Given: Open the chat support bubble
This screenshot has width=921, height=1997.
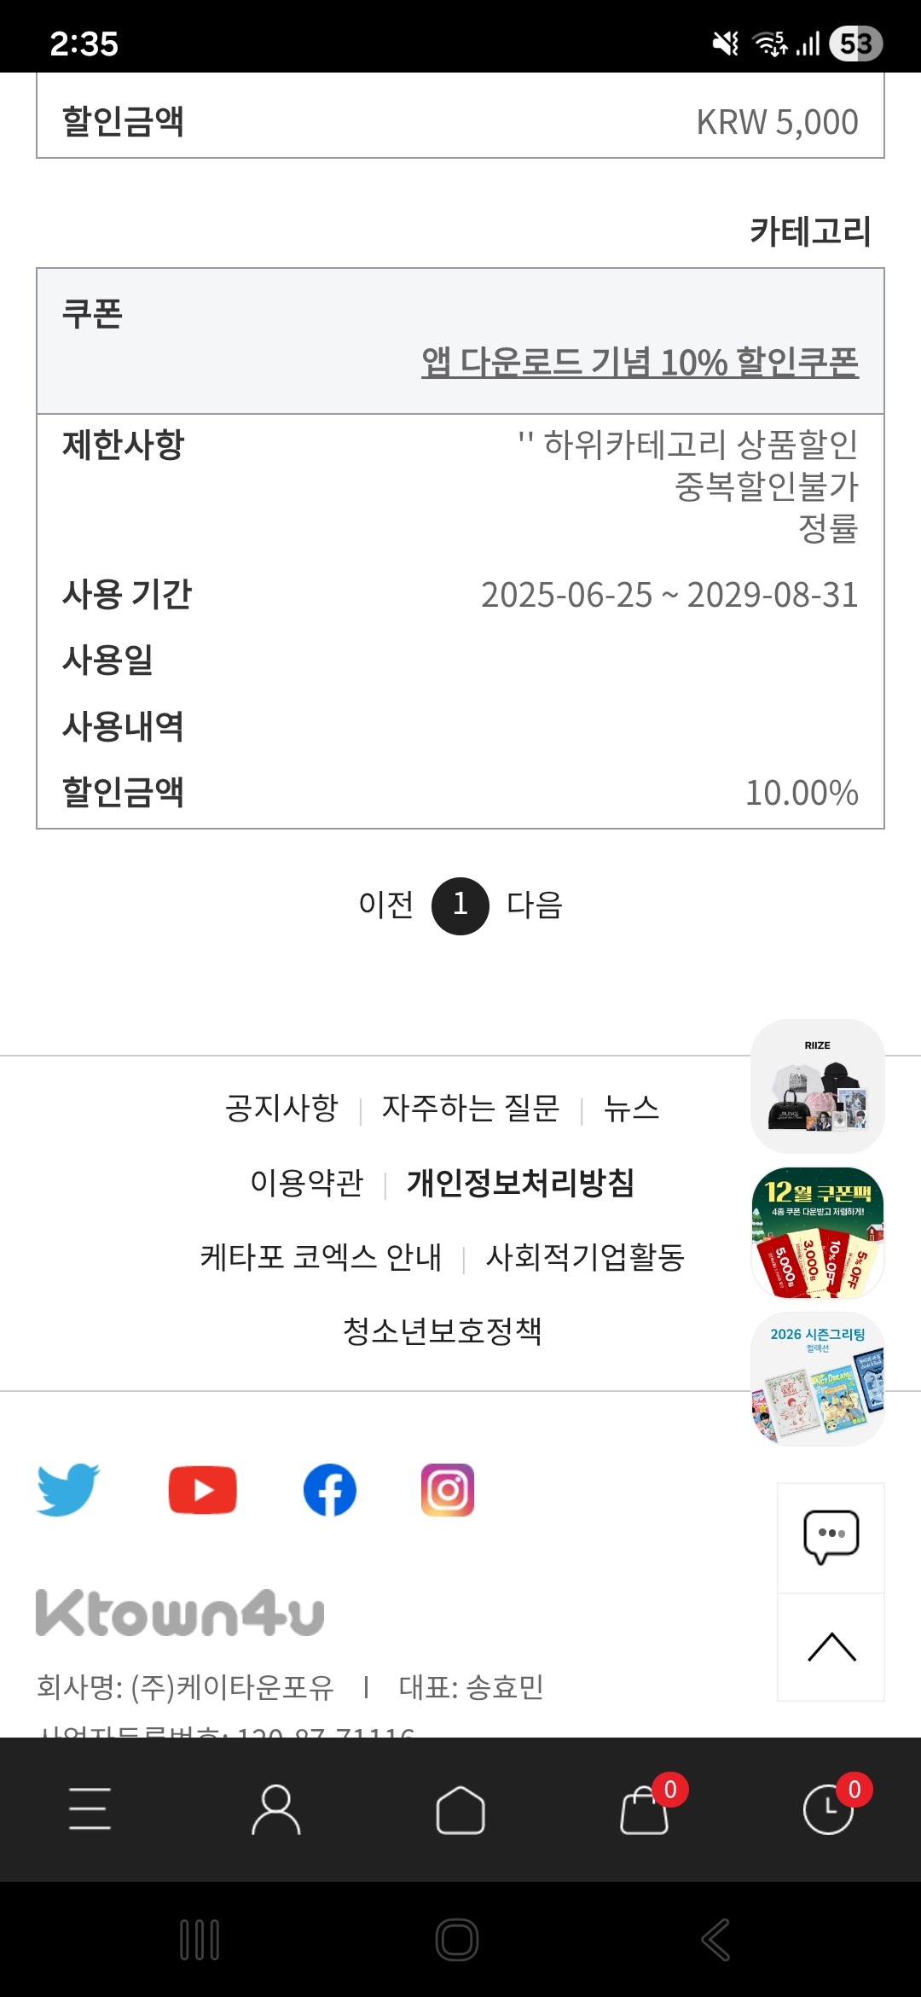Looking at the screenshot, I should coord(831,1537).
